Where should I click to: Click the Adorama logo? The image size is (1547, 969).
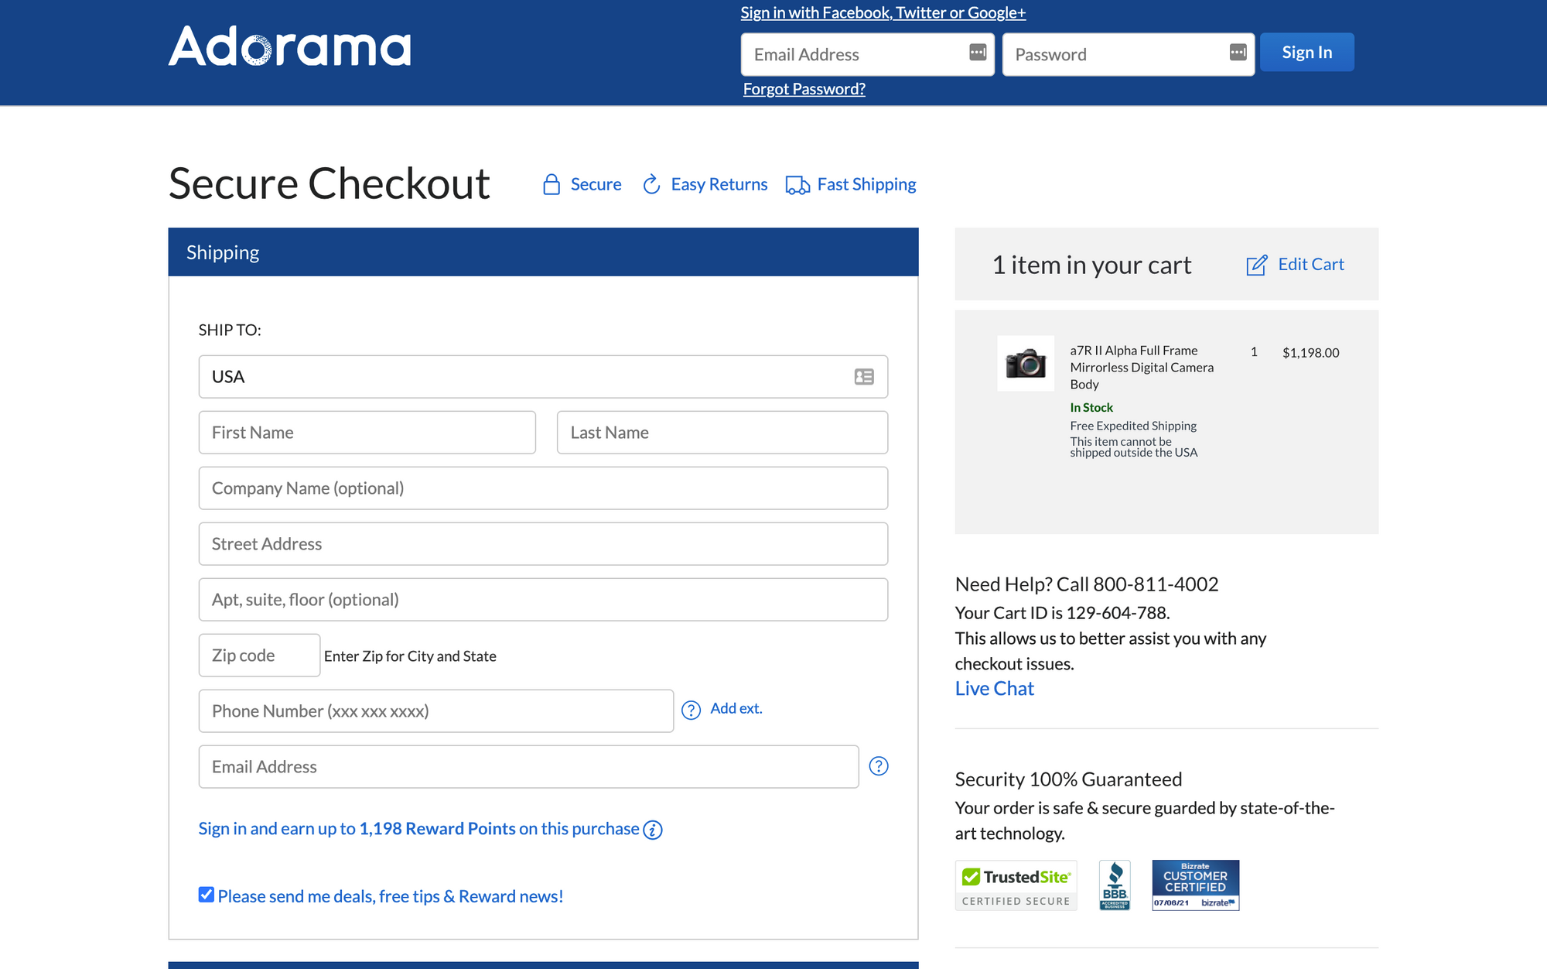pyautogui.click(x=289, y=46)
